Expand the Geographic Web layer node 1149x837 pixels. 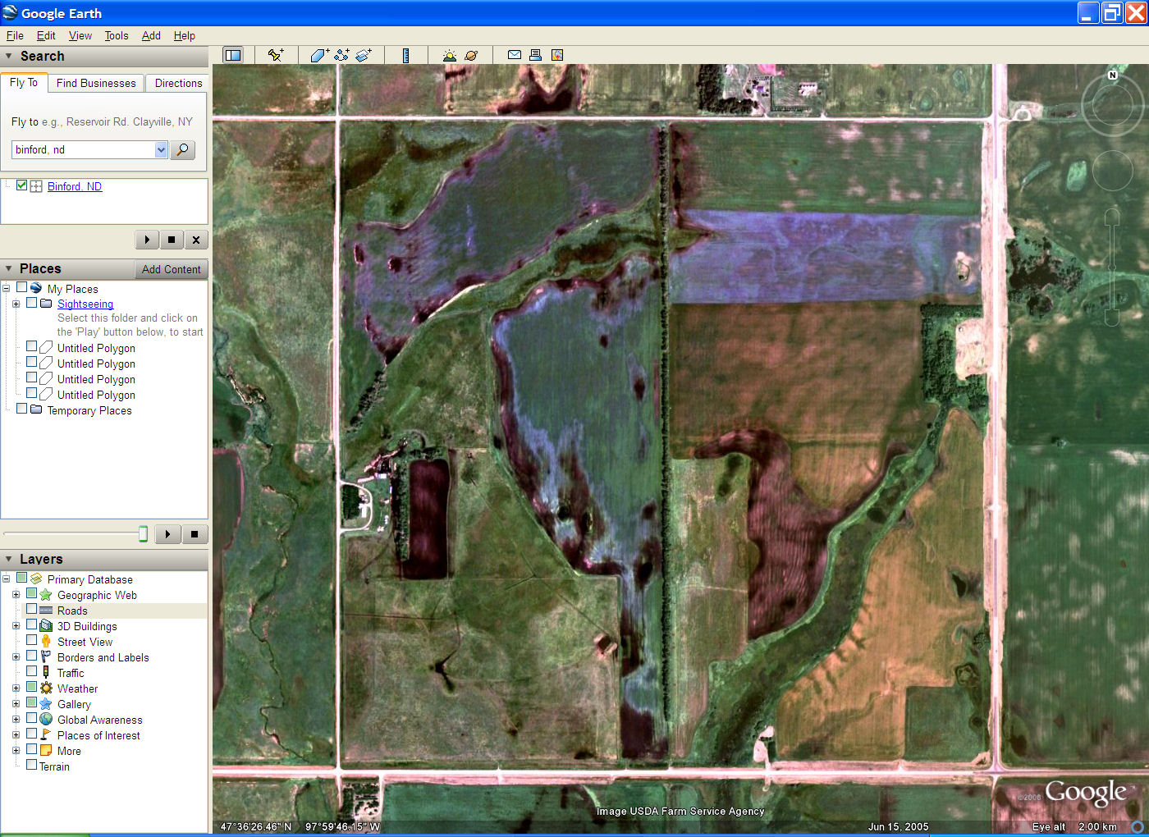[16, 594]
